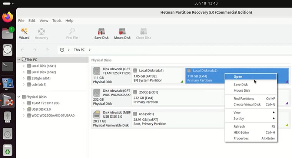This screenshot has width=292, height=158.
Task: Click the Hetman Partition Recovery dock icon
Action: 7,101
